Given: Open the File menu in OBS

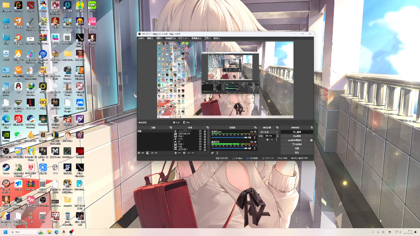Looking at the screenshot, I should pos(141,38).
